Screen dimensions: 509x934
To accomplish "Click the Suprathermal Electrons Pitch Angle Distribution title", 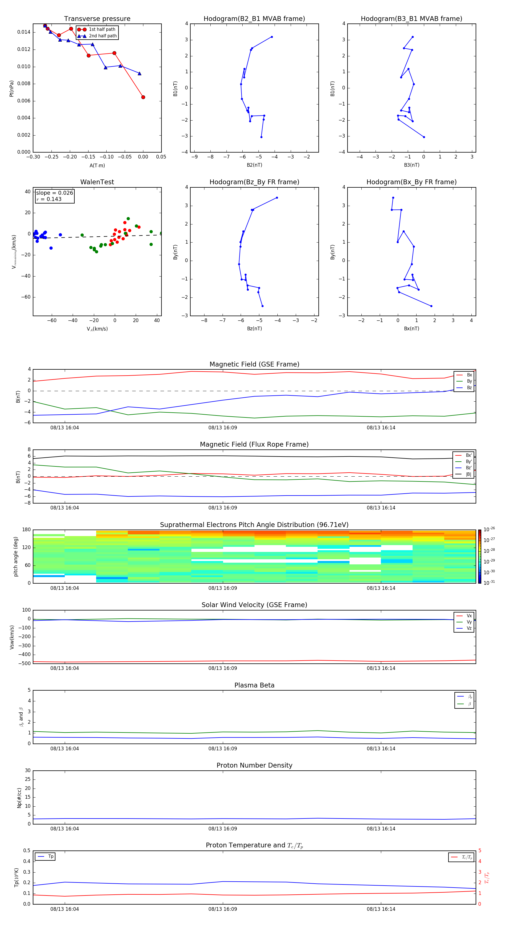I will coord(254,525).
